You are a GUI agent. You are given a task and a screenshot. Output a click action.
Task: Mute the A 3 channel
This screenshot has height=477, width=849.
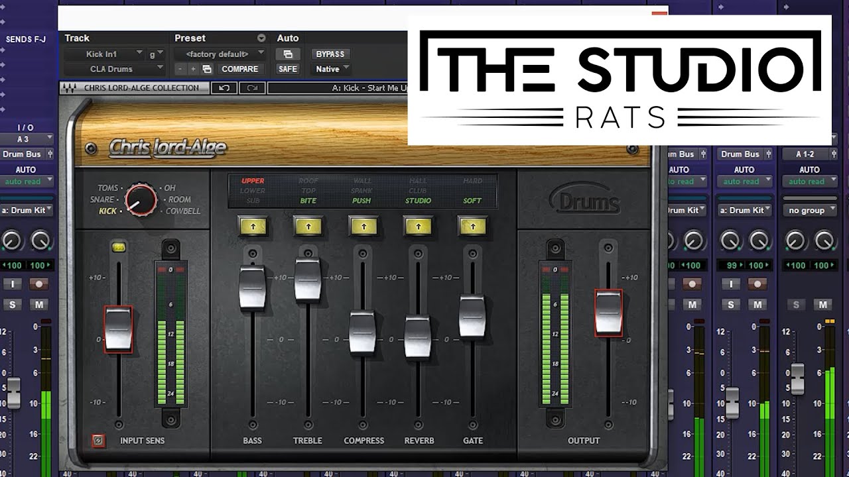click(40, 305)
